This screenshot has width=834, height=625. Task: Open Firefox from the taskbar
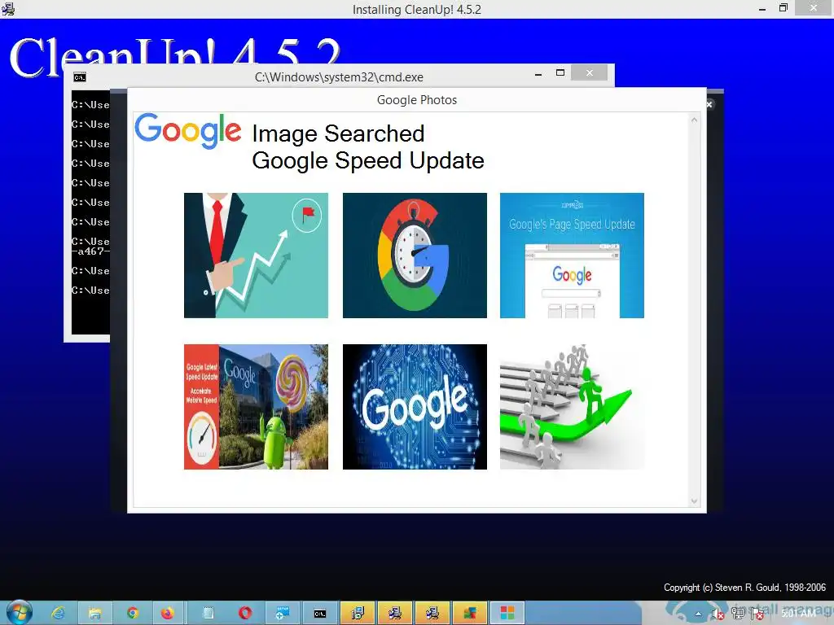(168, 614)
